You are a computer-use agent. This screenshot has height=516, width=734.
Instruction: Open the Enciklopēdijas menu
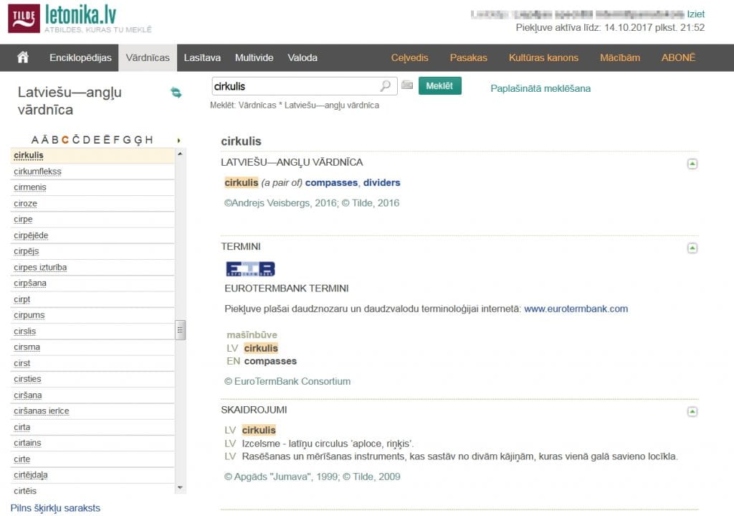click(x=80, y=57)
